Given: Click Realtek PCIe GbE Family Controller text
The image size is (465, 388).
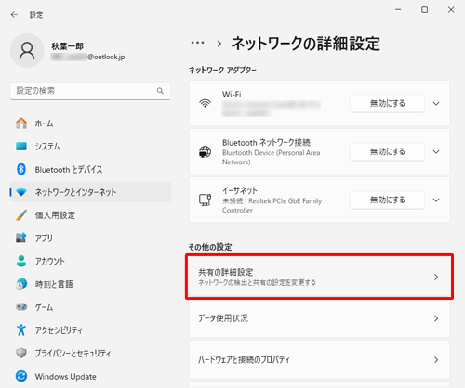Looking at the screenshot, I should [272, 206].
